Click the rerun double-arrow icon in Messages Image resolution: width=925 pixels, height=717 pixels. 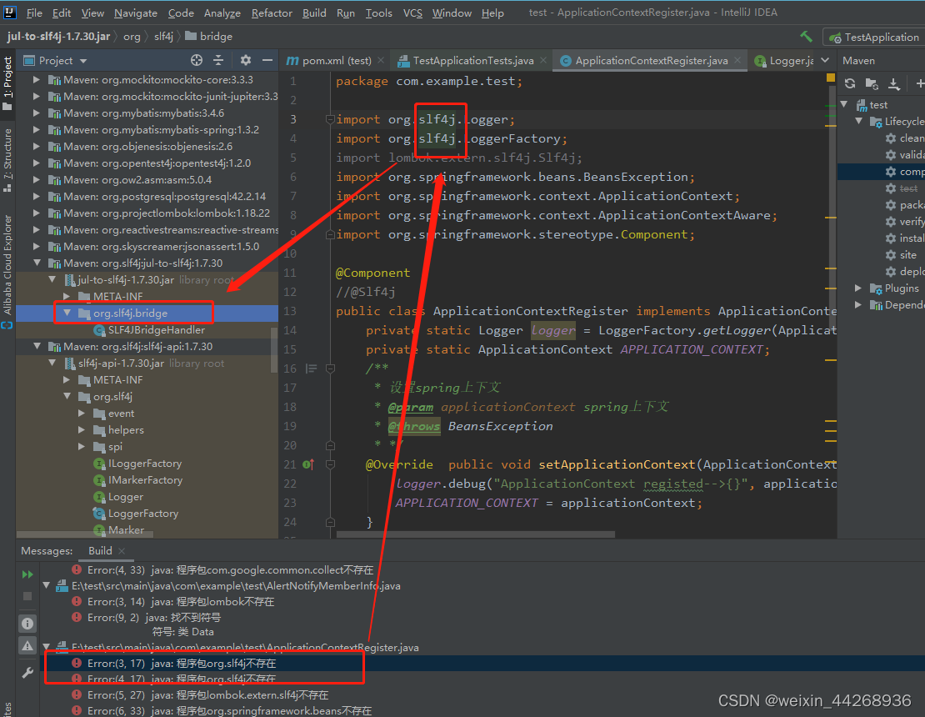coord(27,574)
